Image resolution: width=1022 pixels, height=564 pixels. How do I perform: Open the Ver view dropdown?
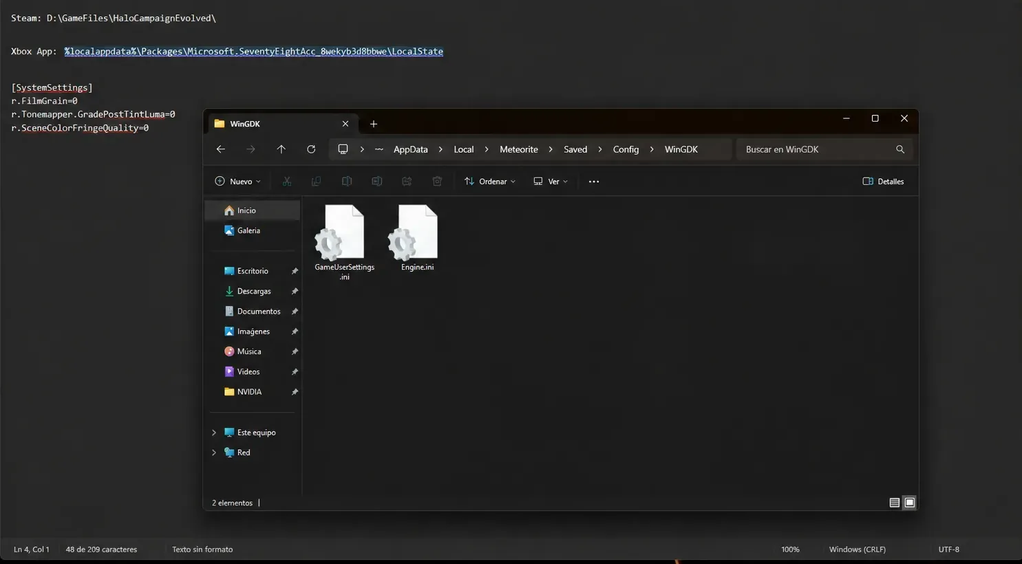(551, 182)
